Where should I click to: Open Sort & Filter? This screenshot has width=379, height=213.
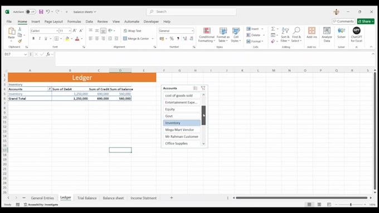coord(285,35)
